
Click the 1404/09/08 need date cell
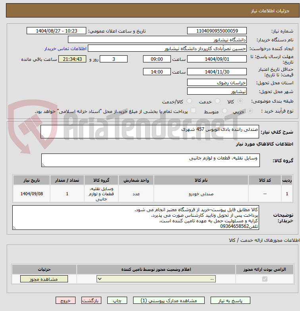click(x=31, y=194)
